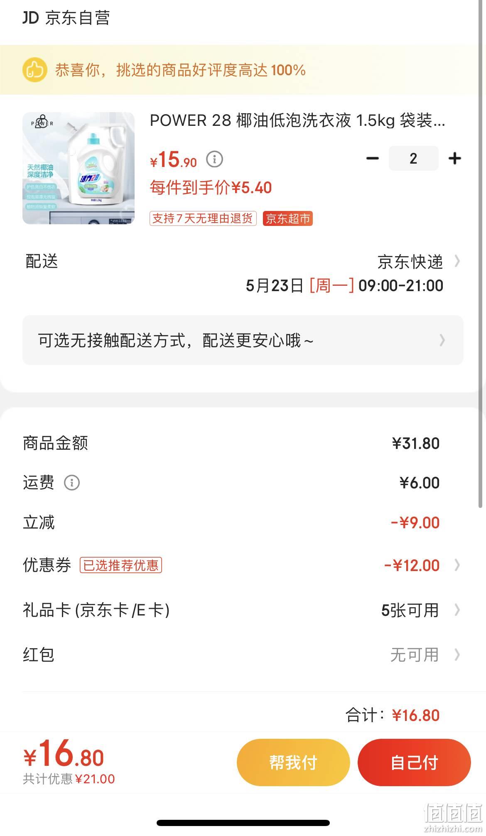Tap the delivery time 5月23日 09:00-21:00

click(x=344, y=285)
